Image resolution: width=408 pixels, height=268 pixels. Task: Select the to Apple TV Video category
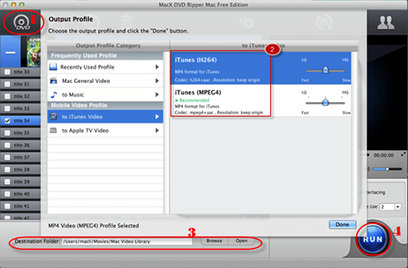105,130
